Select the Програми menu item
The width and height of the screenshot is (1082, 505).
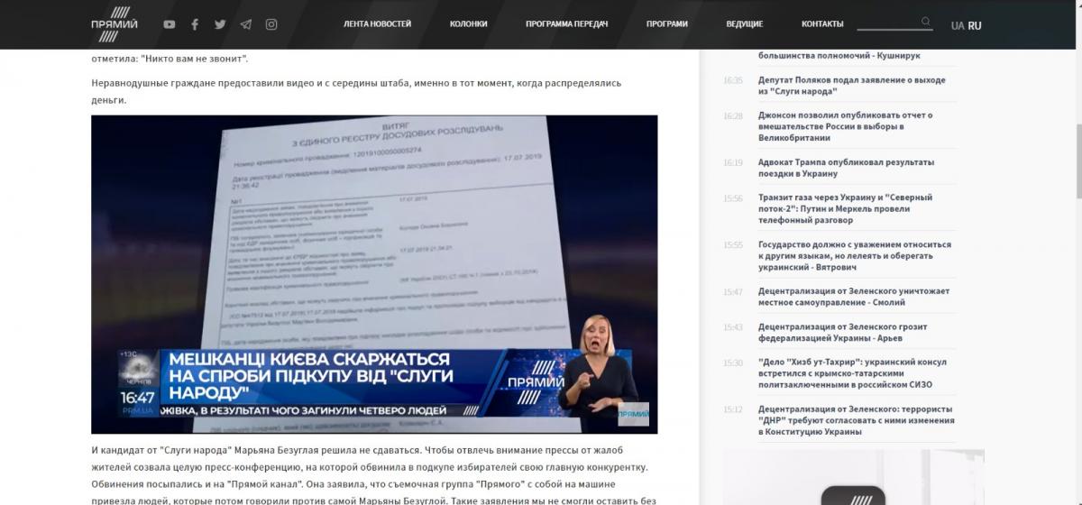point(666,24)
